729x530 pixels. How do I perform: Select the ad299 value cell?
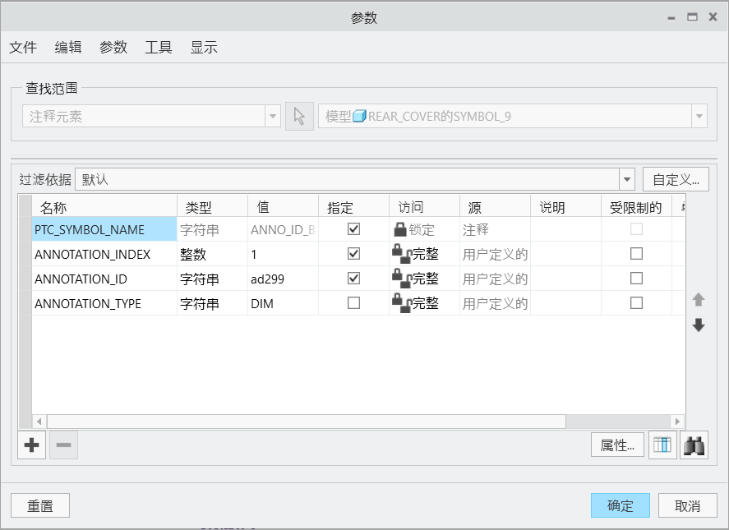tap(282, 279)
